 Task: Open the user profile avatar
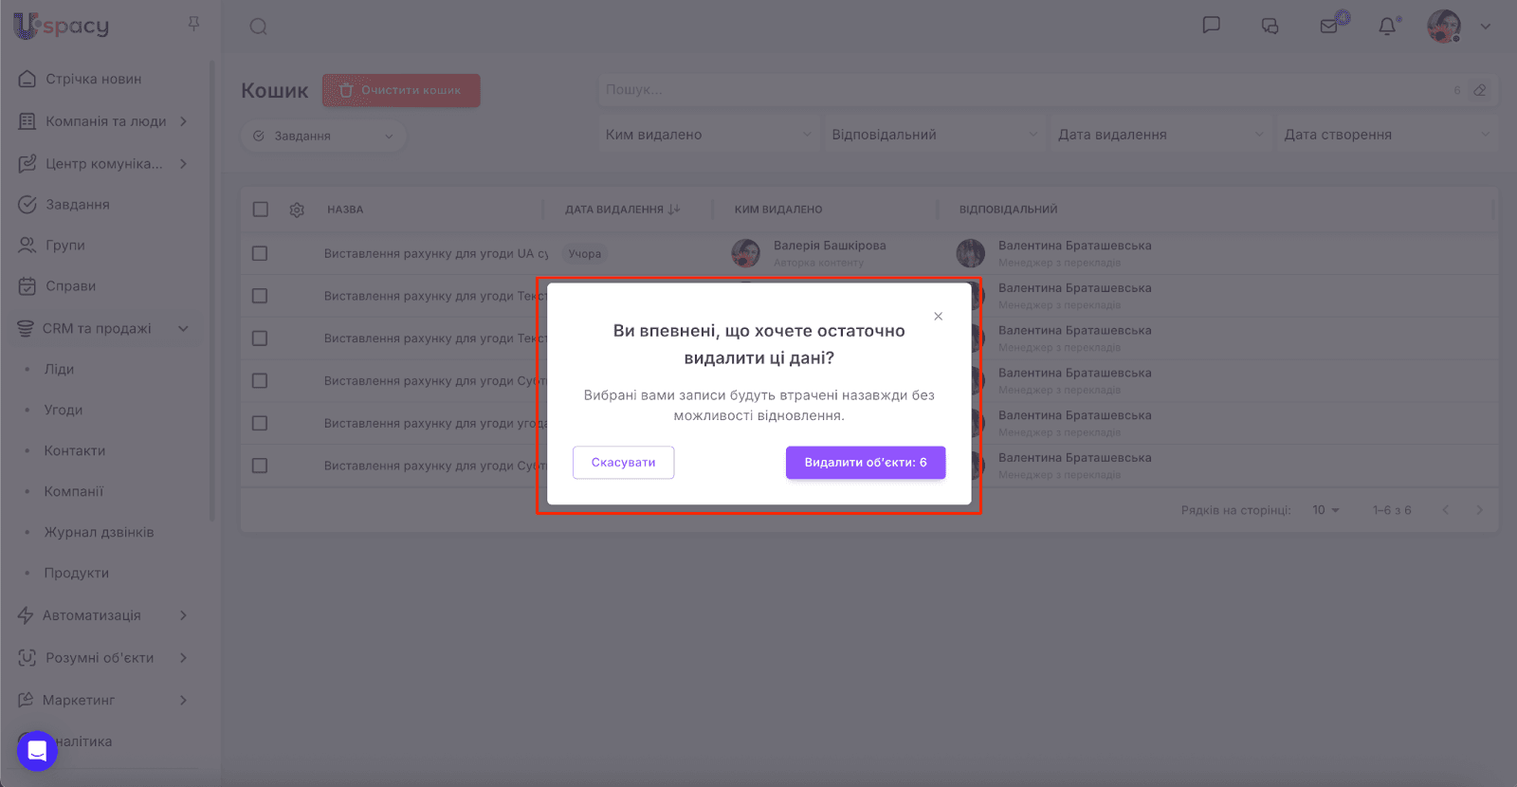point(1444,27)
